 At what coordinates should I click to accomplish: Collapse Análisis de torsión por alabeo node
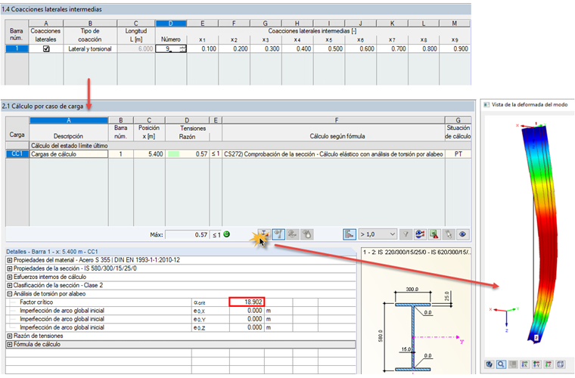click(x=10, y=294)
